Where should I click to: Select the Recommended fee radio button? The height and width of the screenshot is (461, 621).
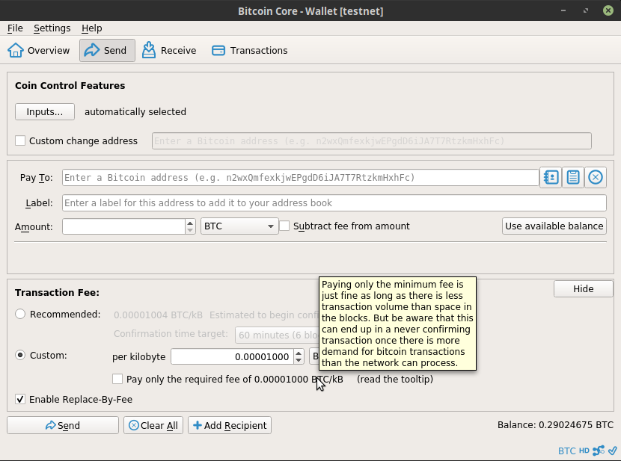(20, 315)
